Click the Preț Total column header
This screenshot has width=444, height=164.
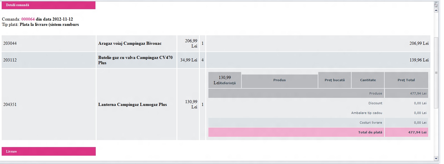tap(406, 80)
